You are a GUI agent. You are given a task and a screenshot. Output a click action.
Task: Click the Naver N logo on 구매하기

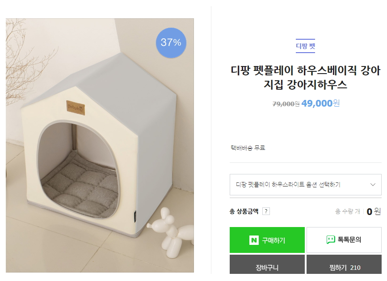pyautogui.click(x=254, y=240)
